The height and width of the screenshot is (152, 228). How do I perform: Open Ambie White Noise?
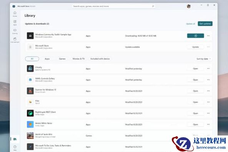coord(195,124)
